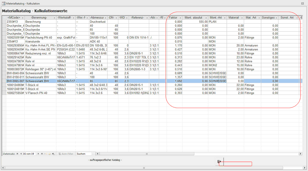Screen dimensions: 308x171
Task: Click the form icon in title bar
Action: point(3,3)
